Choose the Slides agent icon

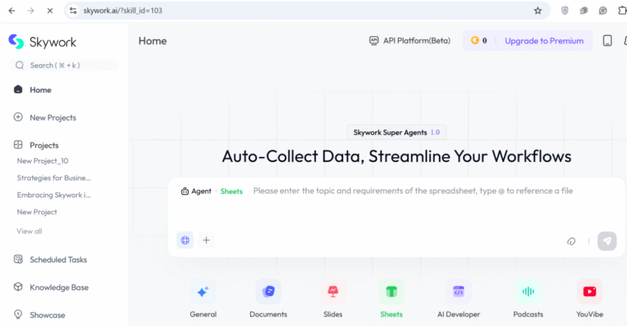[333, 292]
